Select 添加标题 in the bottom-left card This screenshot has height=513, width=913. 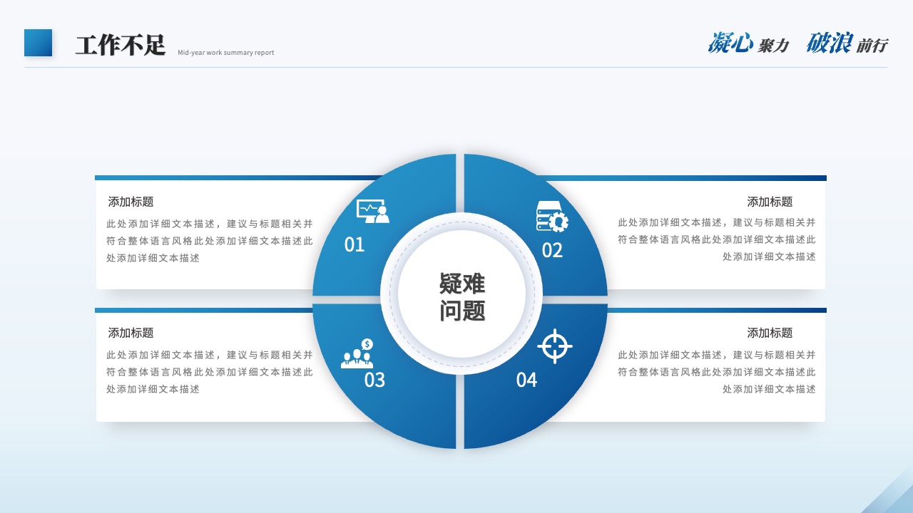pos(131,333)
